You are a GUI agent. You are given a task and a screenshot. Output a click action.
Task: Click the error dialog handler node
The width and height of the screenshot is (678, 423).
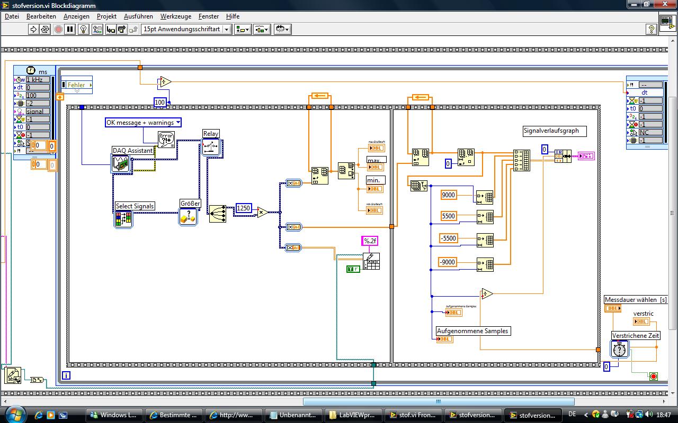pos(166,140)
